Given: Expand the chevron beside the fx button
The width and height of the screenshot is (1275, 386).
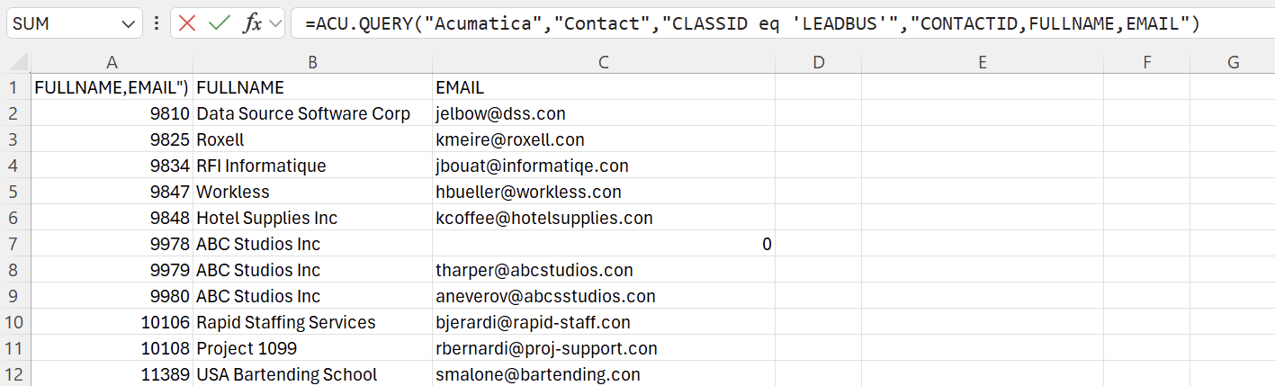Looking at the screenshot, I should 275,23.
